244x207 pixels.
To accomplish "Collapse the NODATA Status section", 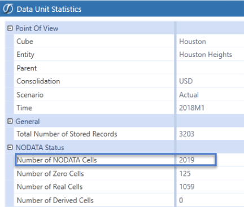I will 10,147.
